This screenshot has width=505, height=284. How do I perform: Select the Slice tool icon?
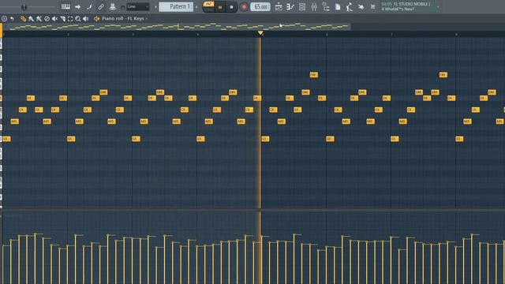pyautogui.click(x=63, y=19)
